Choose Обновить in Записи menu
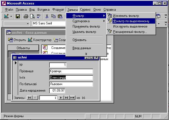The image size is (169, 120). coord(86,40)
